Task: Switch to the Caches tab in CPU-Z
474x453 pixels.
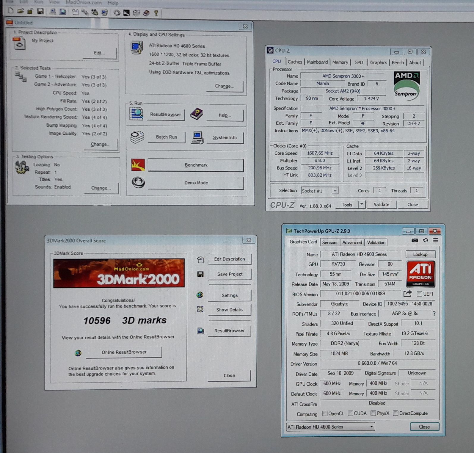Action: click(x=295, y=62)
